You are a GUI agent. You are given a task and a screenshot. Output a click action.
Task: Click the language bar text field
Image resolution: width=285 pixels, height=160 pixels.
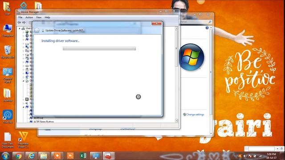point(261,149)
